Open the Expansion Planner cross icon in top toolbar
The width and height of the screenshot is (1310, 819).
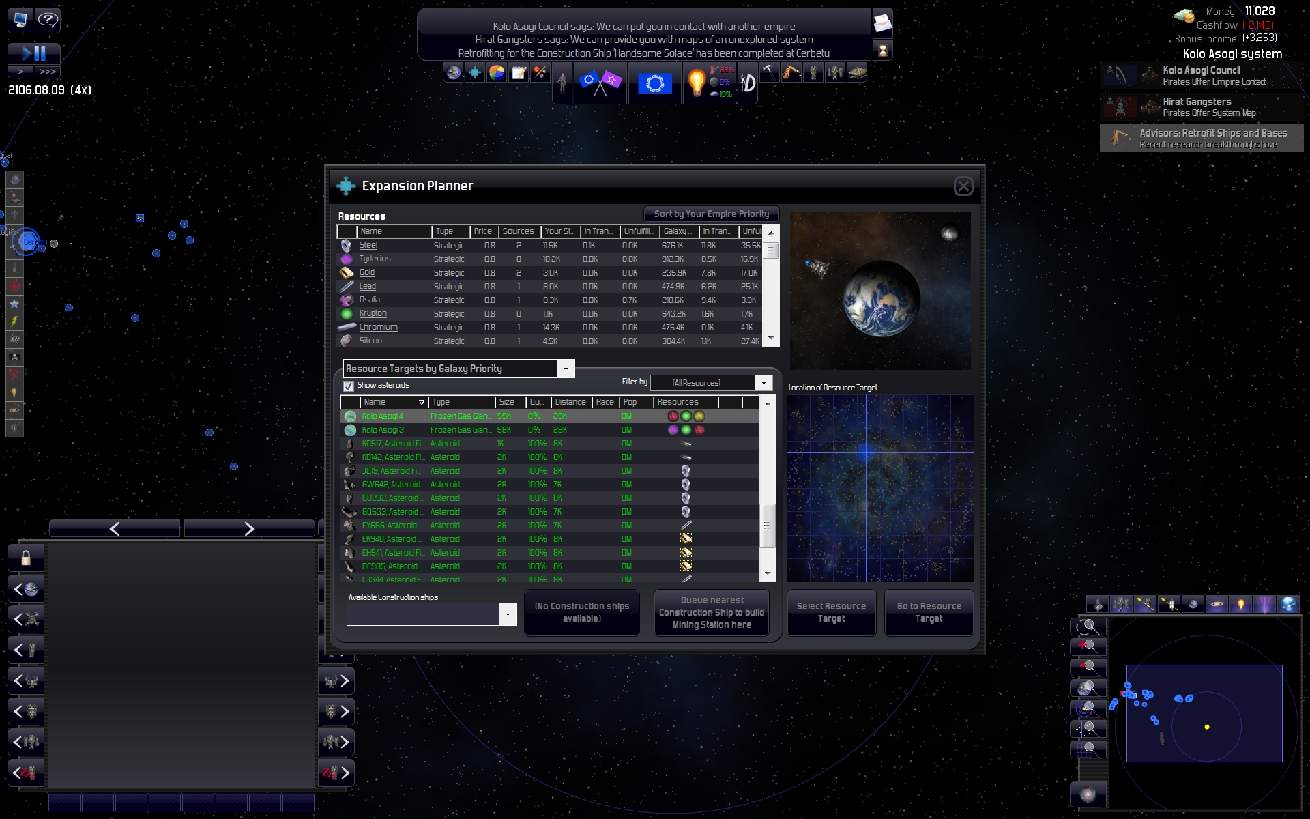[x=475, y=72]
